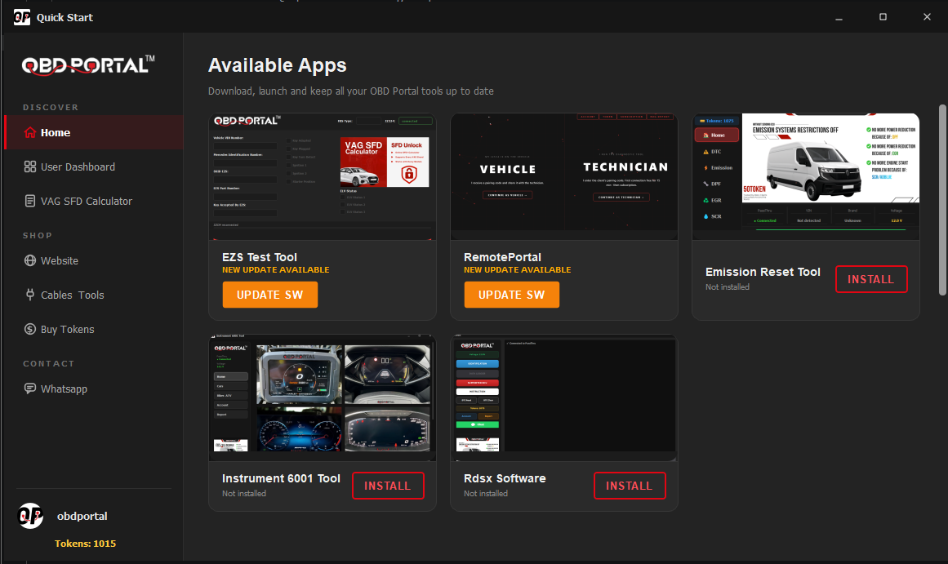Click the 'RemotePortal' title text
The height and width of the screenshot is (564, 948).
[502, 257]
